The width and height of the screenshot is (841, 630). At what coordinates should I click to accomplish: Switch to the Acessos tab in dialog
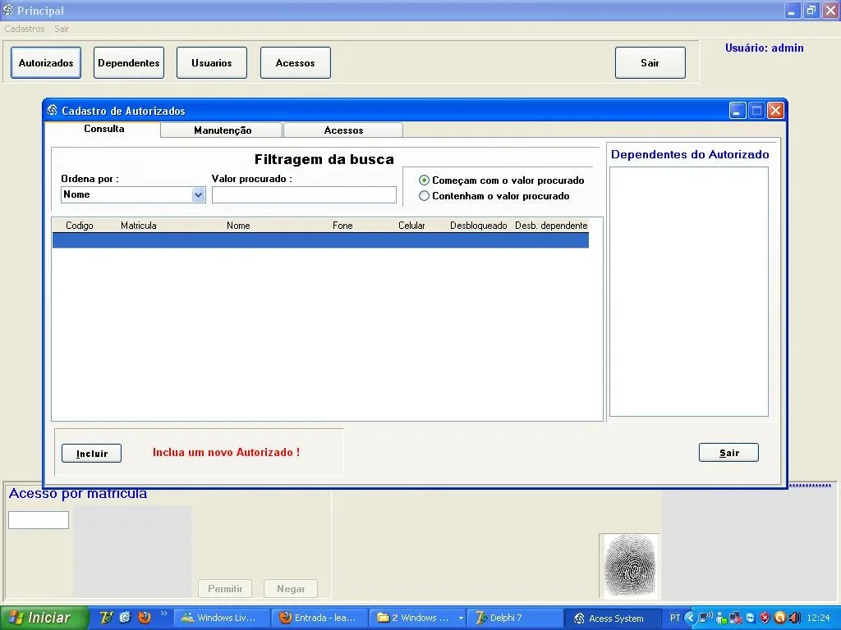343,130
